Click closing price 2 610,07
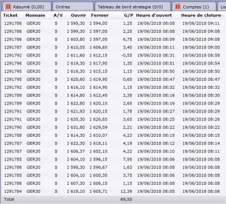The image size is (226, 204). (x=98, y=135)
